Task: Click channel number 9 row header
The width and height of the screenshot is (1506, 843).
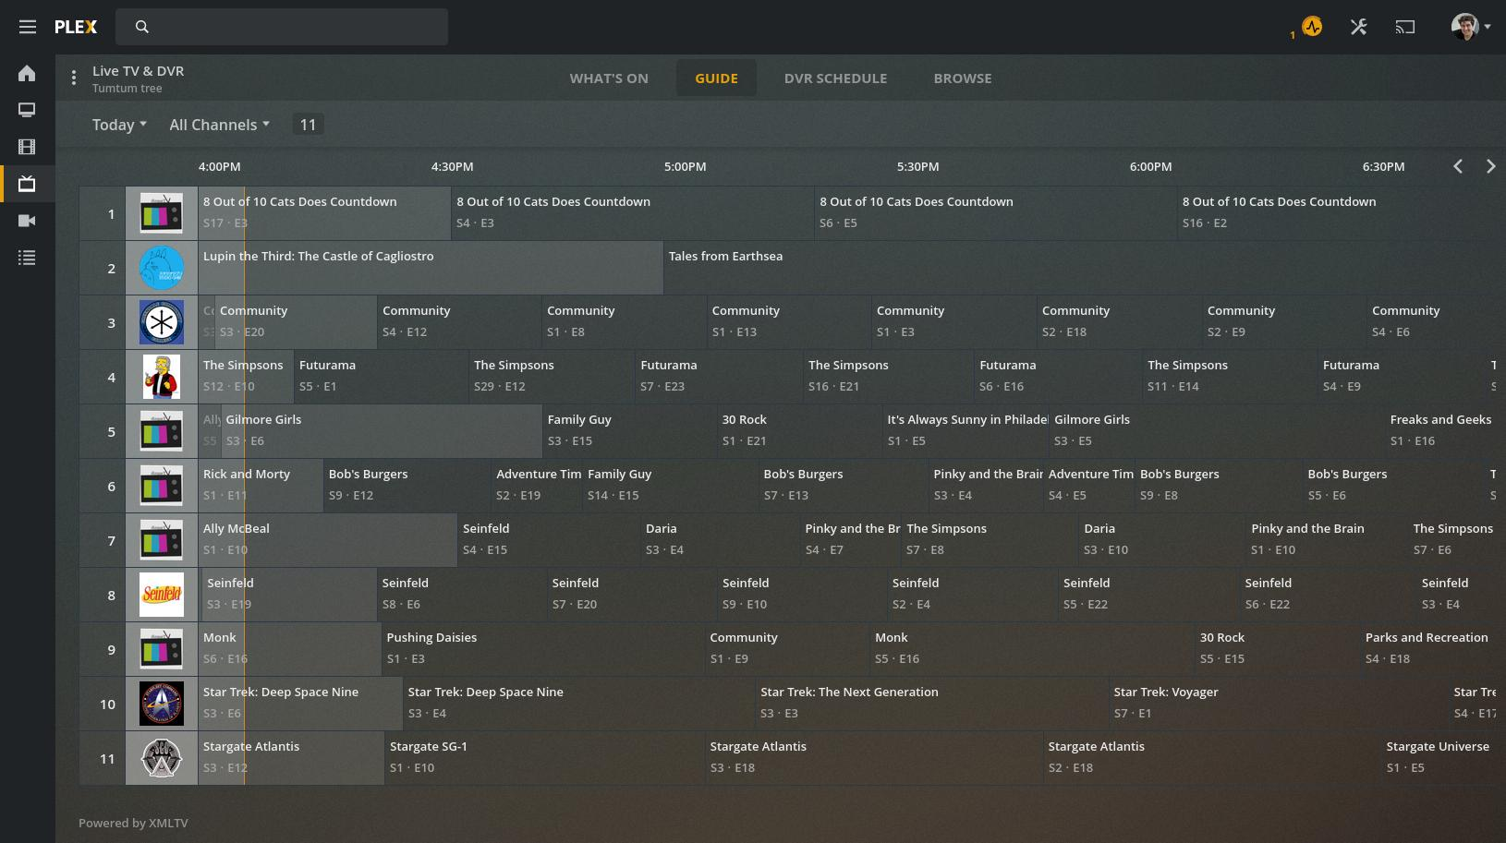Action: click(103, 649)
